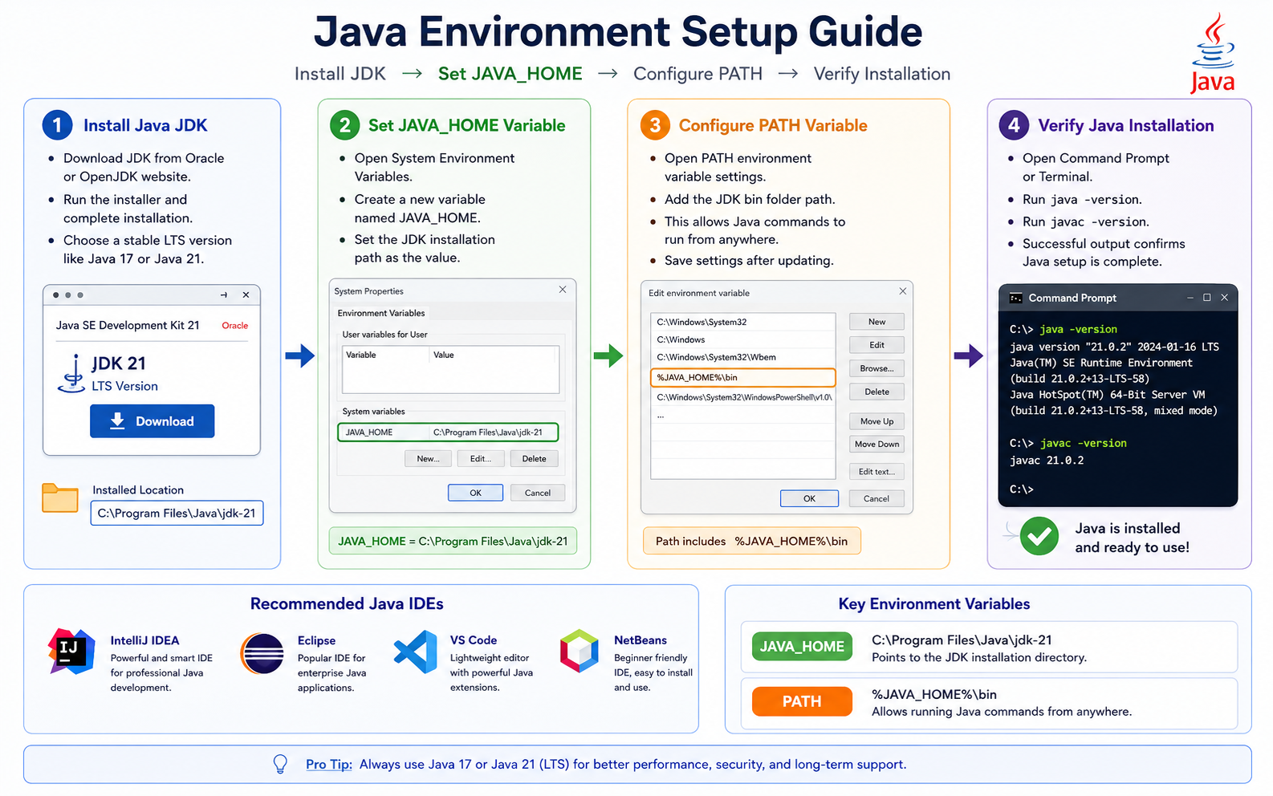Viewport: 1273px width, 796px height.
Task: Click the IntelliJ IDEA title text
Action: point(144,640)
